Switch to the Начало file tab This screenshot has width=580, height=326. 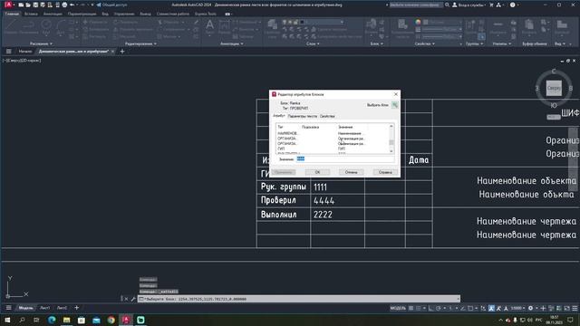point(25,52)
